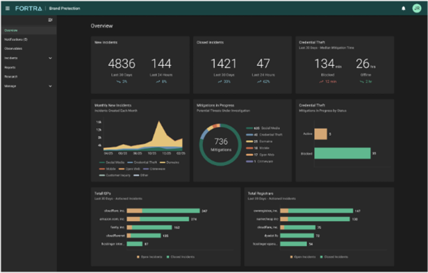This screenshot has width=428, height=273.
Task: Expand the Incidents chevron in the sidebar
Action: click(50, 58)
